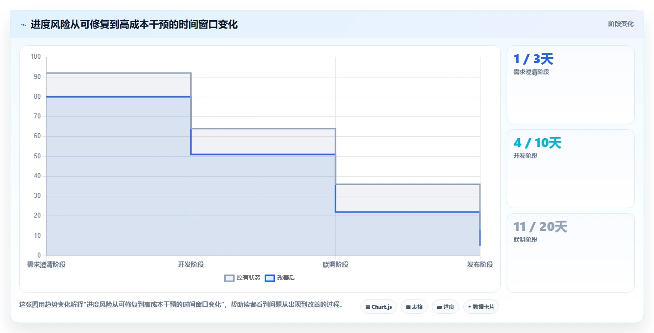Click the 80 y-axis tick label
This screenshot has height=333, width=654.
(x=37, y=97)
